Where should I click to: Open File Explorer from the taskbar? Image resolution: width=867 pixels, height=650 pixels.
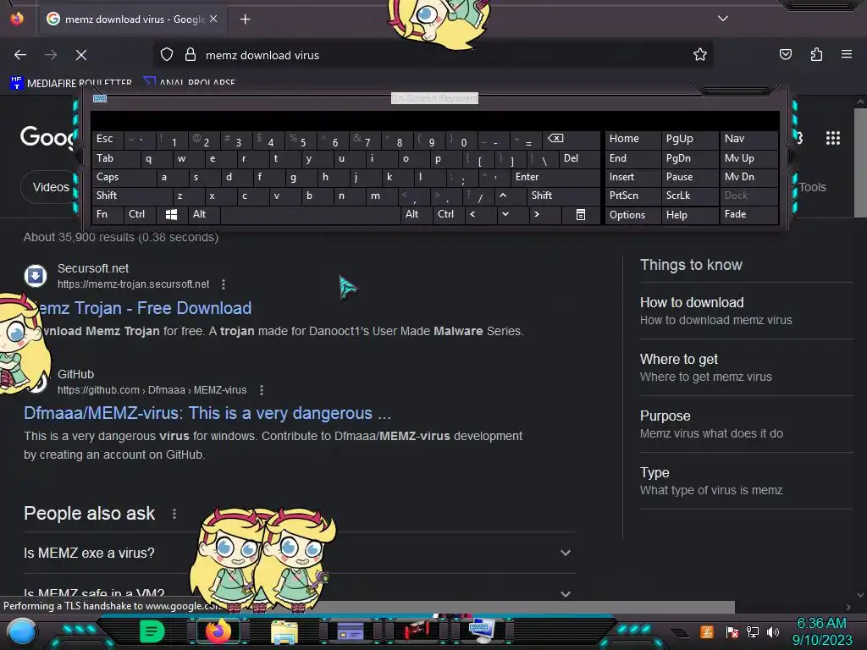[x=284, y=631]
